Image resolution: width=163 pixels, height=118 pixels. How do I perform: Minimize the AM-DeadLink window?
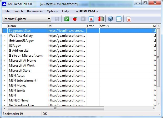pos(138,3)
